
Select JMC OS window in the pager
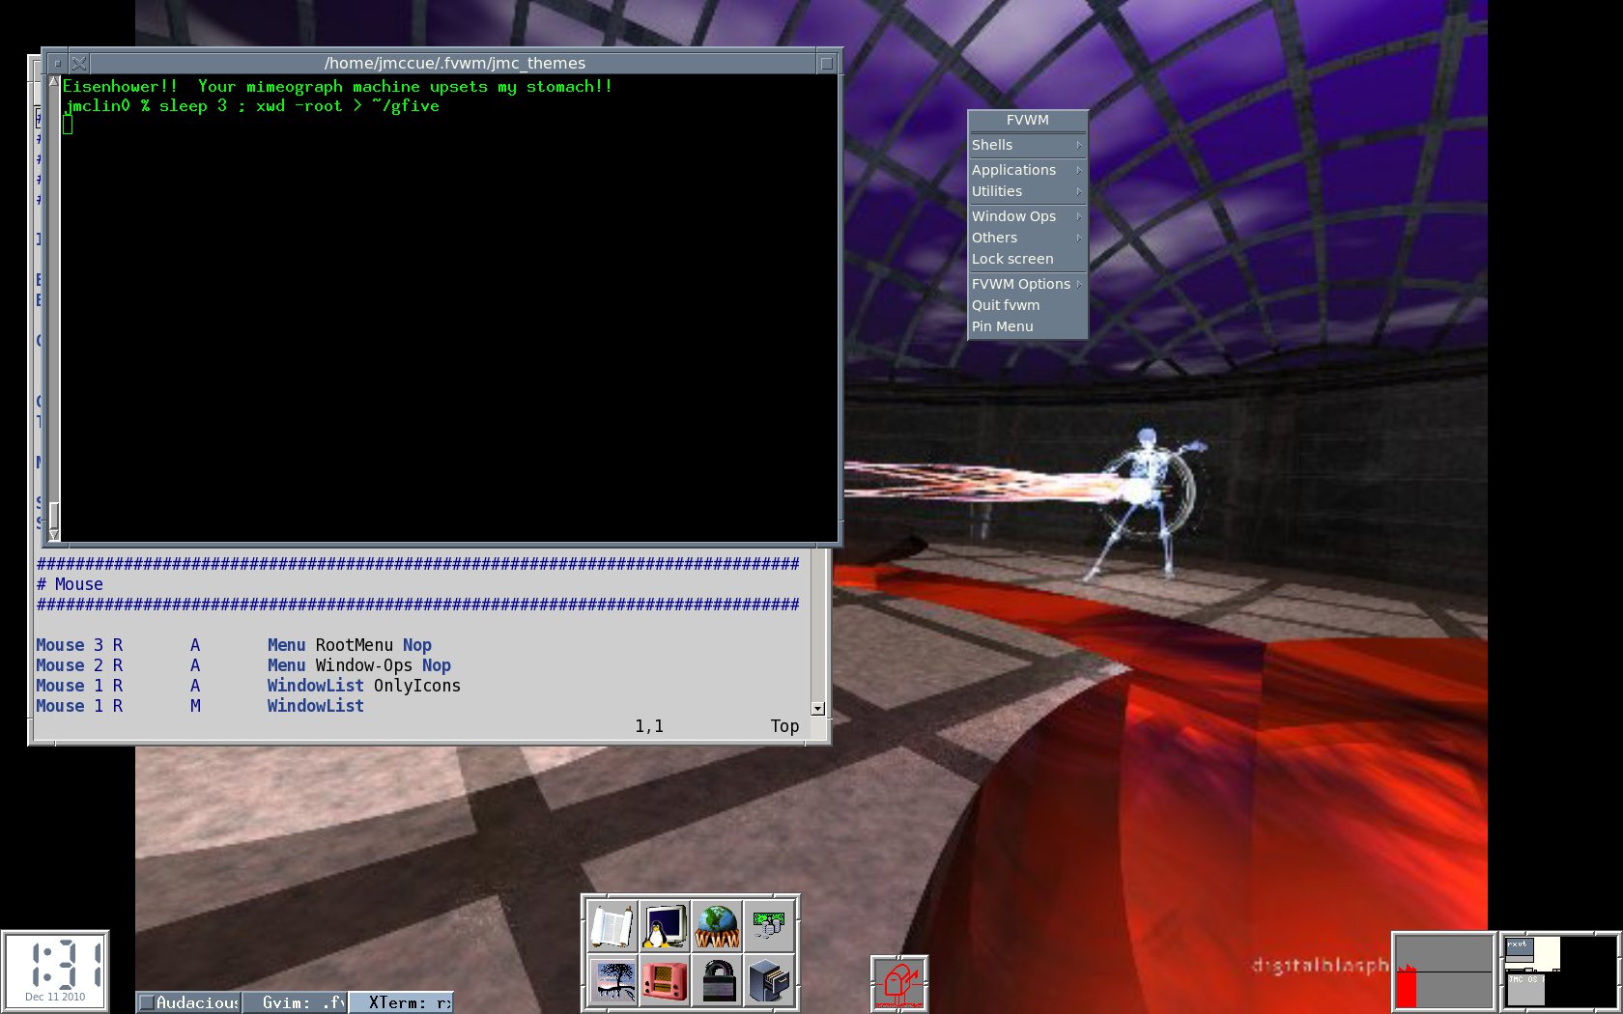[1525, 989]
